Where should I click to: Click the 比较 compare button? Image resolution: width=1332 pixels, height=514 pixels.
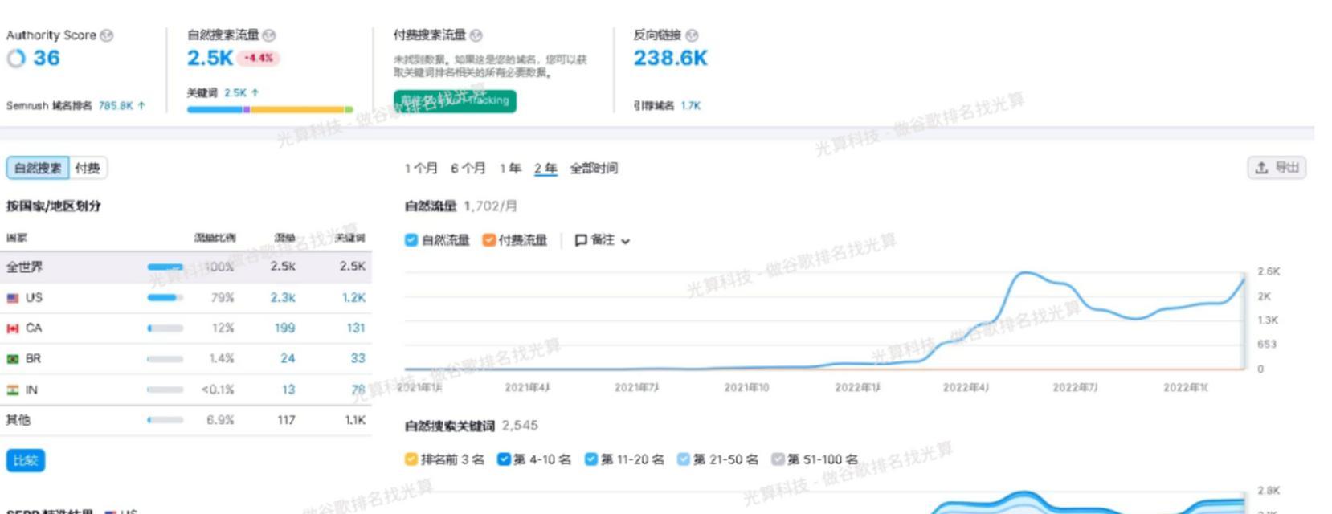pyautogui.click(x=26, y=460)
